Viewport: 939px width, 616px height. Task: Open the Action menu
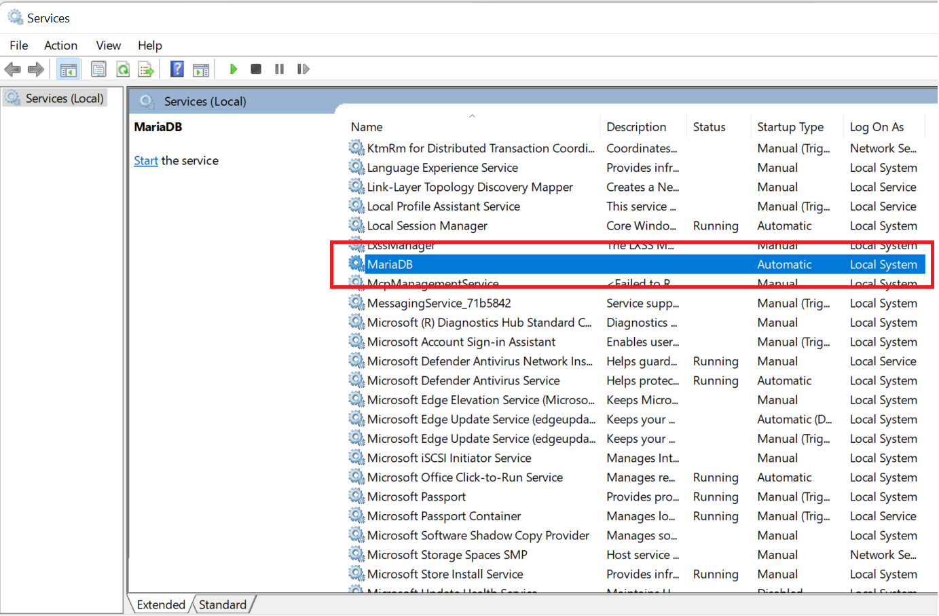click(x=60, y=46)
